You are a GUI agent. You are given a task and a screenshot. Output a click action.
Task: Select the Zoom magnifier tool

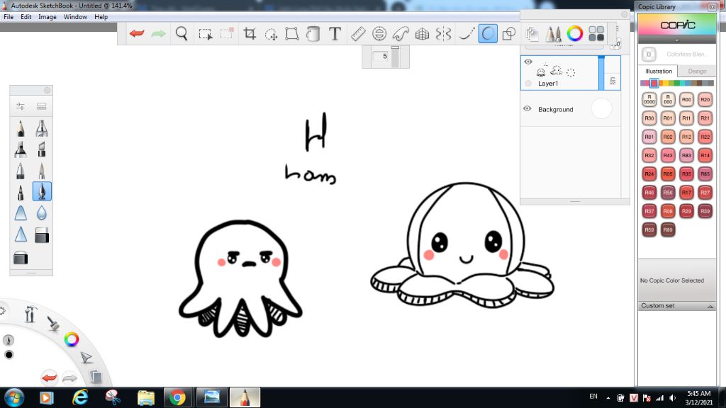pyautogui.click(x=181, y=33)
